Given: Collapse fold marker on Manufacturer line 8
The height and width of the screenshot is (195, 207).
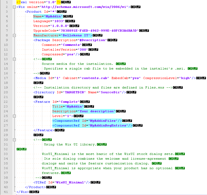Looking at the screenshot, I should point(14,35).
